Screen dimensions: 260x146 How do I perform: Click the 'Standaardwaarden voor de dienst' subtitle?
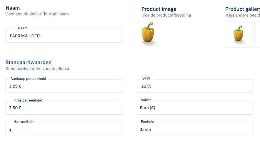[x=38, y=69]
